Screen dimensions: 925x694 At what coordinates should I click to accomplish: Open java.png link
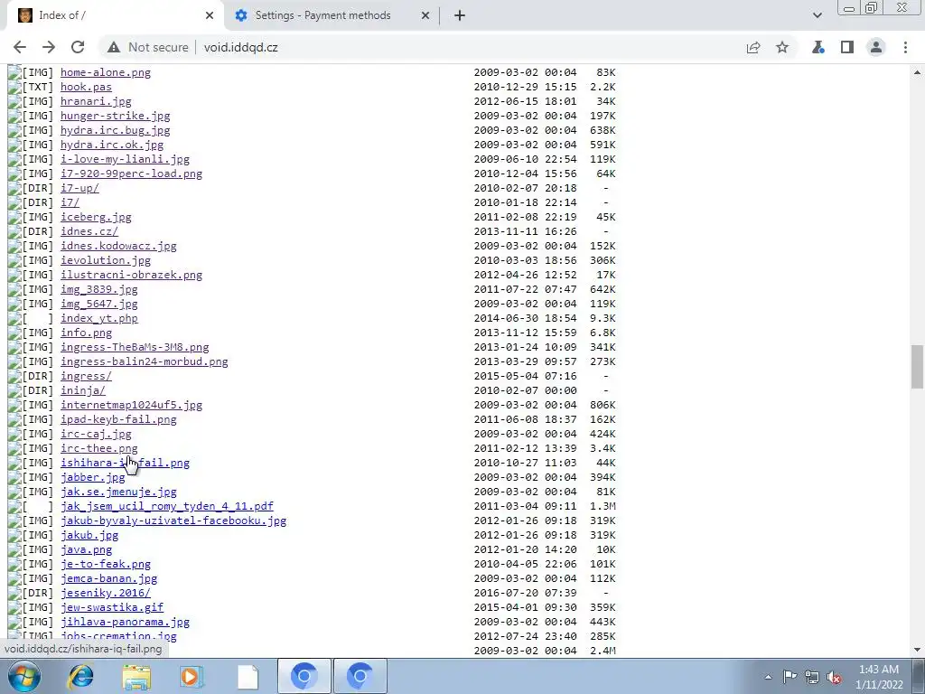point(86,549)
